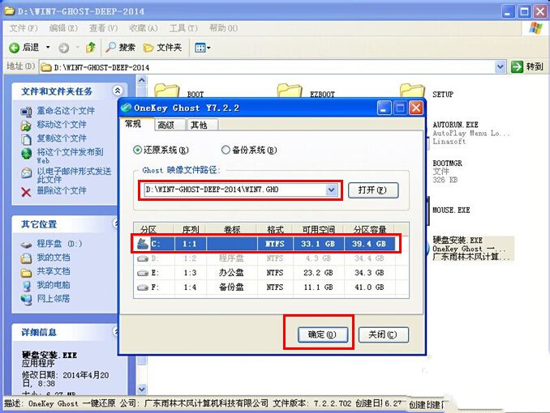Viewport: 550px width, 413px height.
Task: Open the address bar dropdown arrow
Action: 501,66
